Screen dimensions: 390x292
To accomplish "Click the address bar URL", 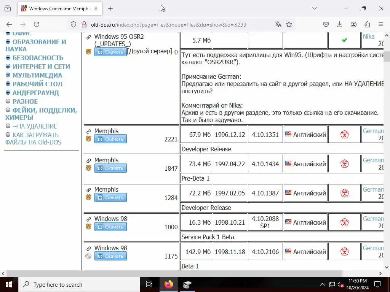I will tap(168, 25).
